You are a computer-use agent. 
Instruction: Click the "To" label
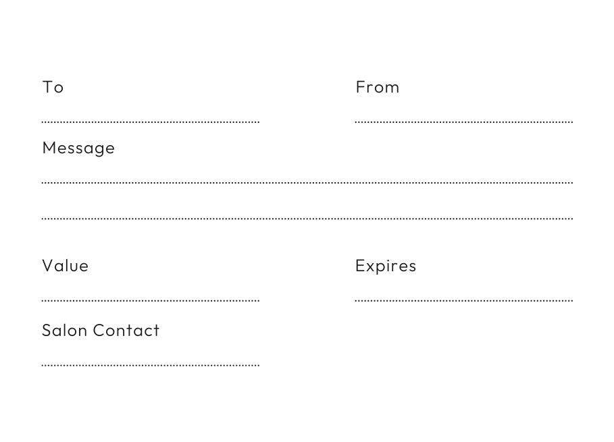53,87
